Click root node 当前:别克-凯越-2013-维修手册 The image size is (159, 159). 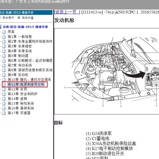25,27
